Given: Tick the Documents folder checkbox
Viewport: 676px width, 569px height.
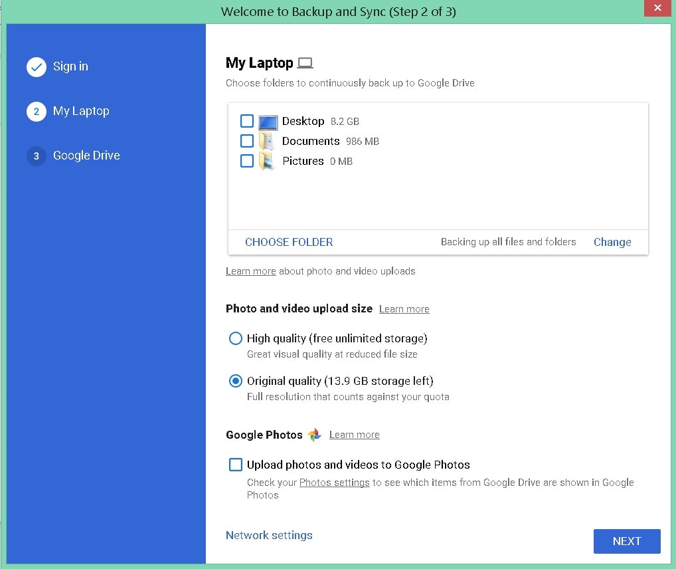Looking at the screenshot, I should (x=247, y=141).
